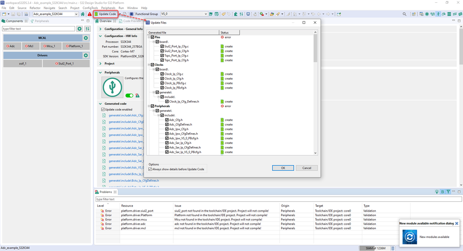Open the ConfigTools menu
463x251 pixels.
pyautogui.click(x=90, y=8)
